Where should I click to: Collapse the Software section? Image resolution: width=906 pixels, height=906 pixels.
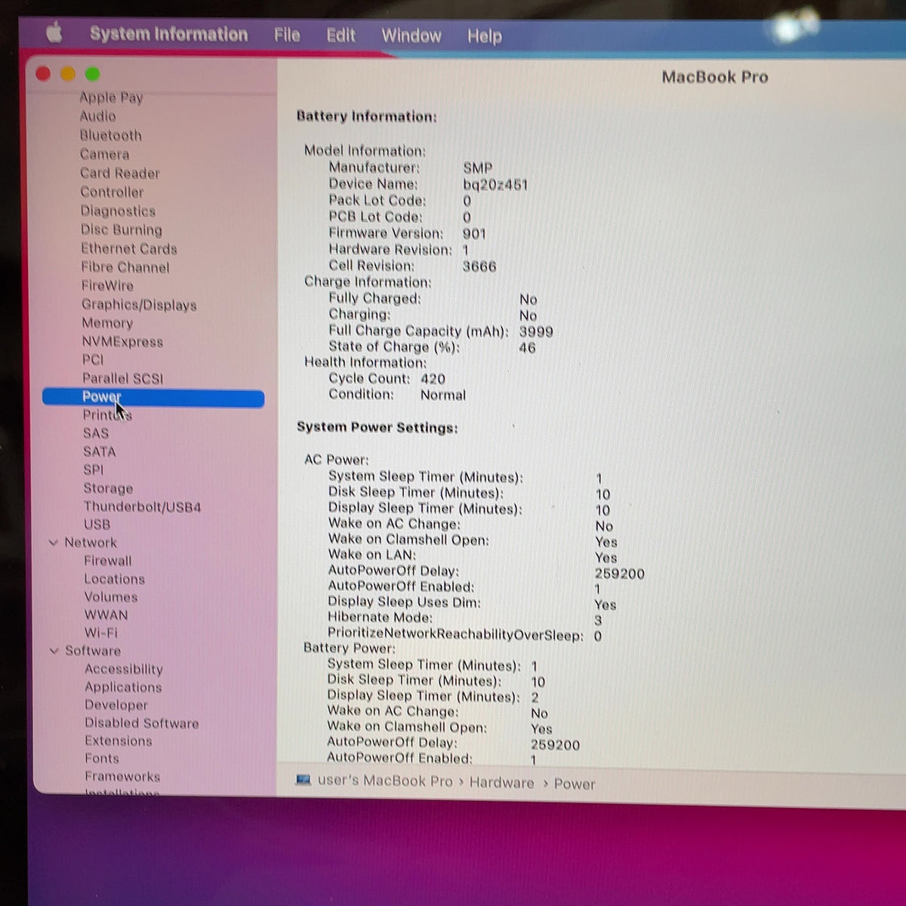coord(54,650)
